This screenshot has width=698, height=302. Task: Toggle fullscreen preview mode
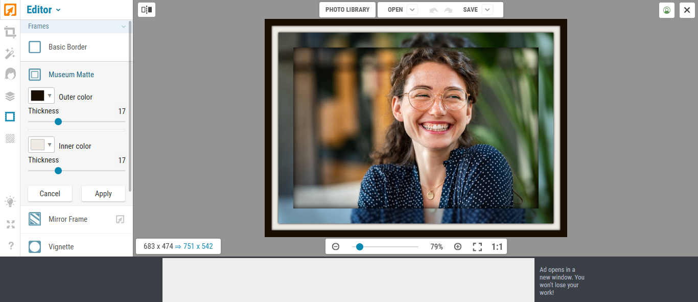click(477, 246)
